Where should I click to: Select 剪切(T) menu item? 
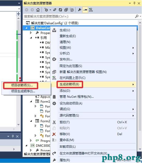(93, 122)
